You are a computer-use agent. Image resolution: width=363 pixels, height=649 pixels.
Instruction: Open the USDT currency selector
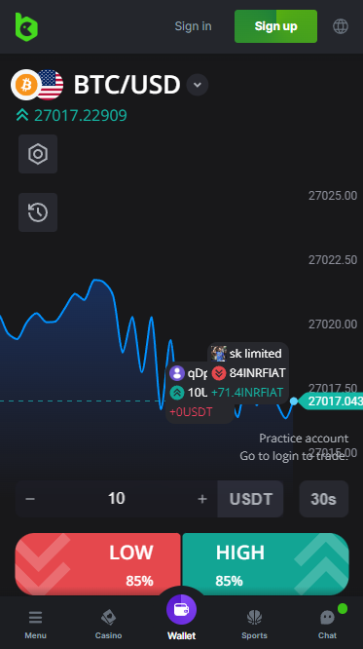250,499
